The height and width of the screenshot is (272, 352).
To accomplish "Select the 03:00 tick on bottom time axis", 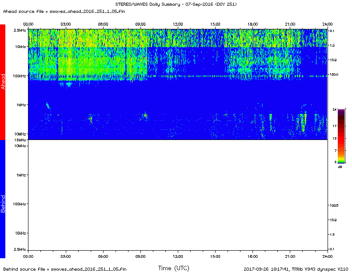I will pyautogui.click(x=65, y=256).
